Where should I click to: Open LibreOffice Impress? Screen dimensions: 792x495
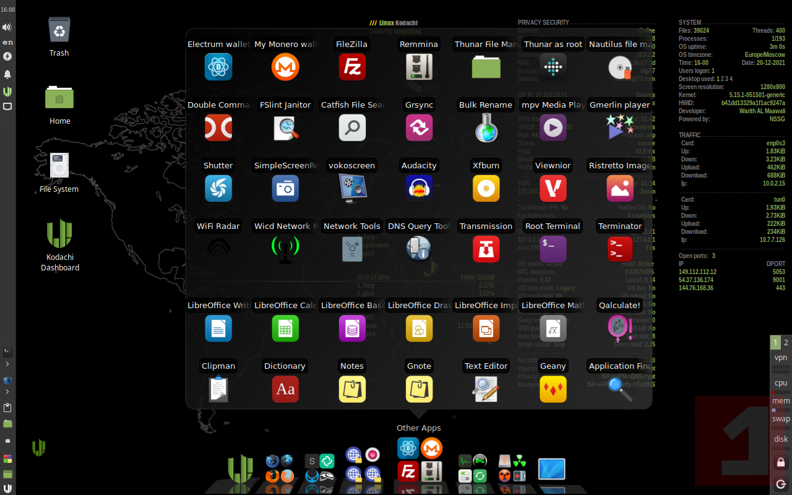click(486, 328)
